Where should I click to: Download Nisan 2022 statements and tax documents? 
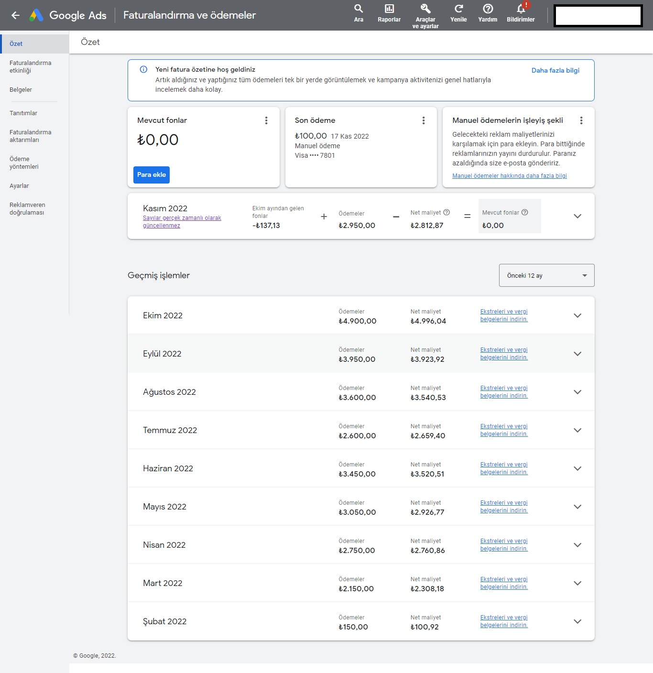coord(504,545)
